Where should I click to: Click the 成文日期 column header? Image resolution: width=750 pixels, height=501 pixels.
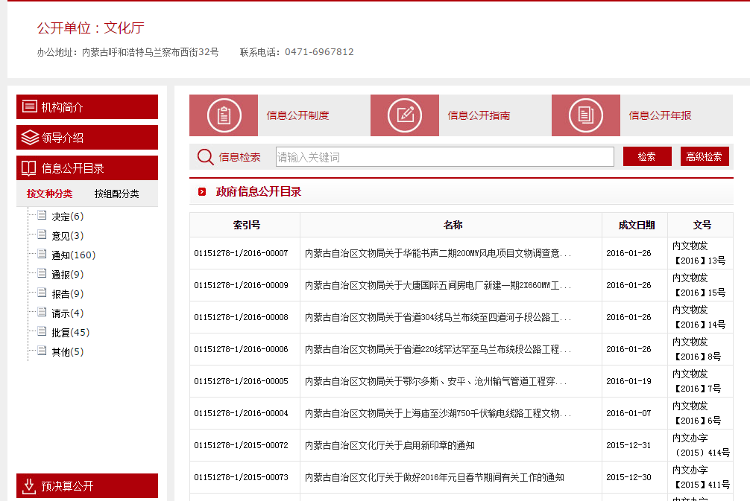tap(636, 225)
